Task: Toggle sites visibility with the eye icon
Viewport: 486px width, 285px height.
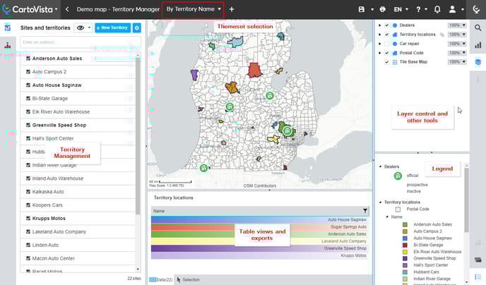Action: tap(81, 28)
